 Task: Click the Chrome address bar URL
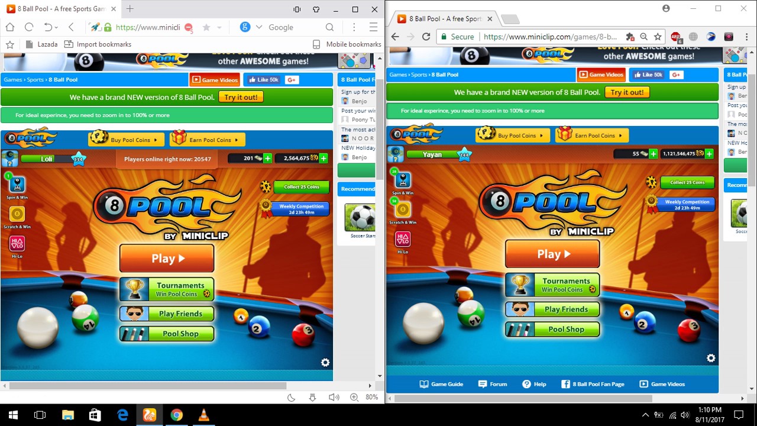coord(550,37)
